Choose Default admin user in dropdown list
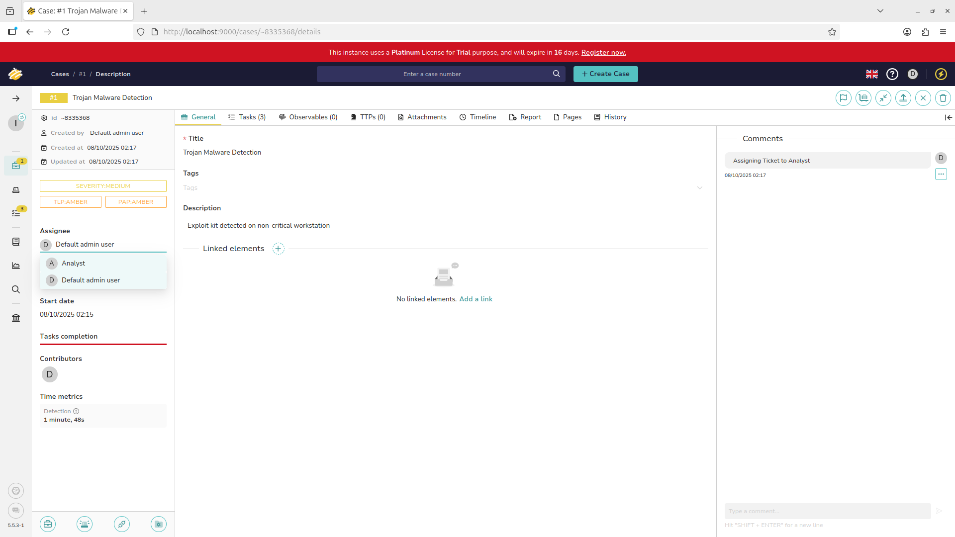 (x=91, y=280)
